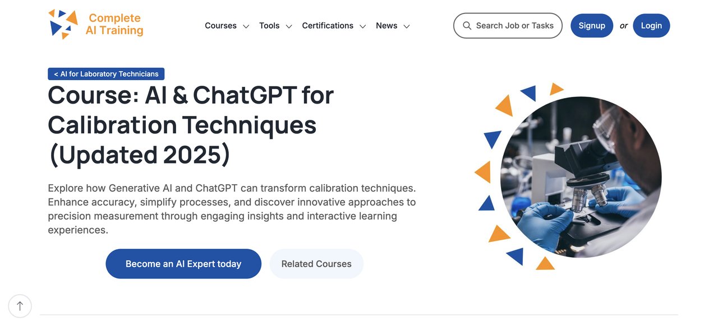Click the Complete AI Training logo text
The height and width of the screenshot is (326, 718).
point(114,25)
